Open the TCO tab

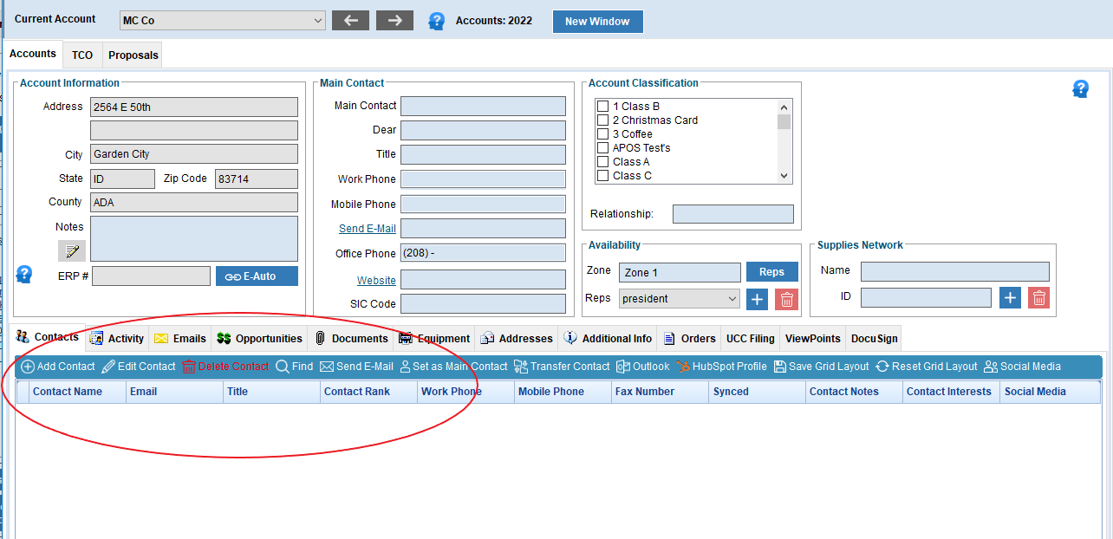pos(82,55)
